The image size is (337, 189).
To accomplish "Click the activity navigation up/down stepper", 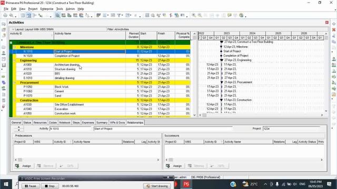I will (19, 129).
